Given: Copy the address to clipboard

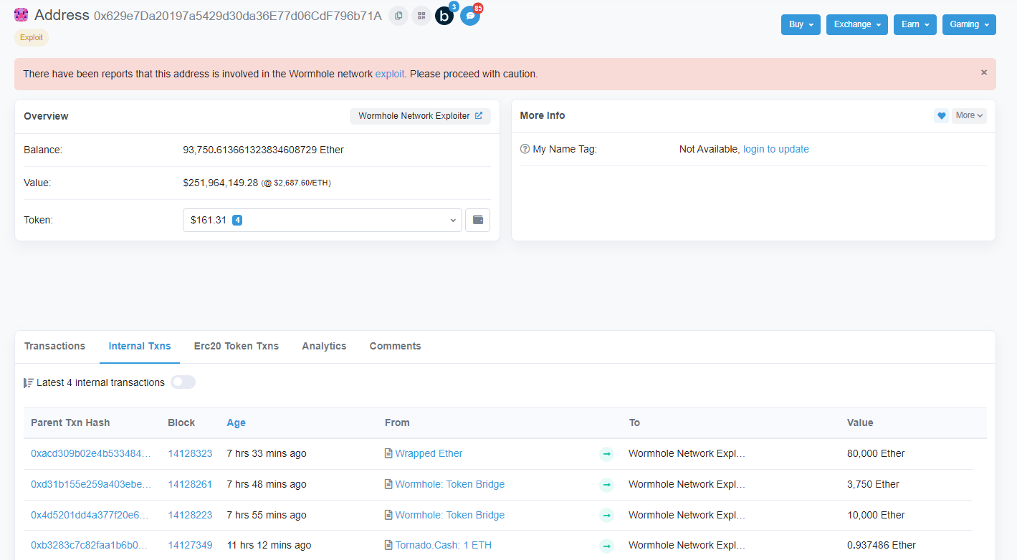Looking at the screenshot, I should click(398, 16).
